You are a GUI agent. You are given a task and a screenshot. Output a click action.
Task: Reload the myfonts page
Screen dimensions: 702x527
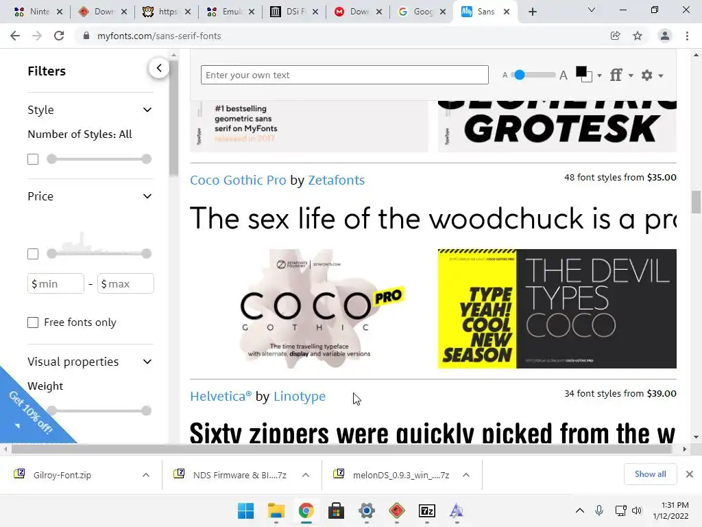[x=59, y=36]
